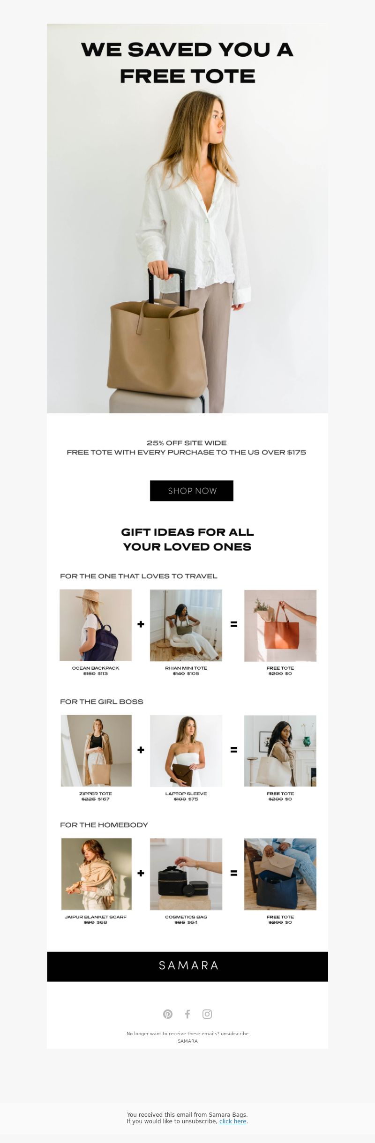Screen dimensions: 375x1143
Task: Click the Cosmetics Bag caption text
Action: (x=186, y=917)
